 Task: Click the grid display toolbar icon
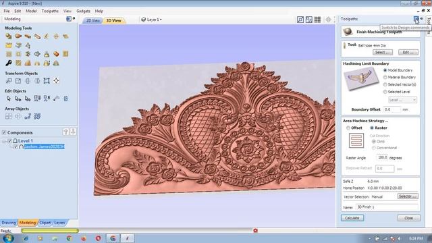click(x=317, y=20)
